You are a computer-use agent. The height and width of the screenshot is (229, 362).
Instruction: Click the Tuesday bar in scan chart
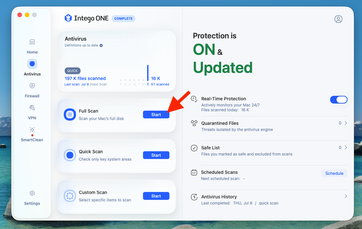click(x=148, y=73)
